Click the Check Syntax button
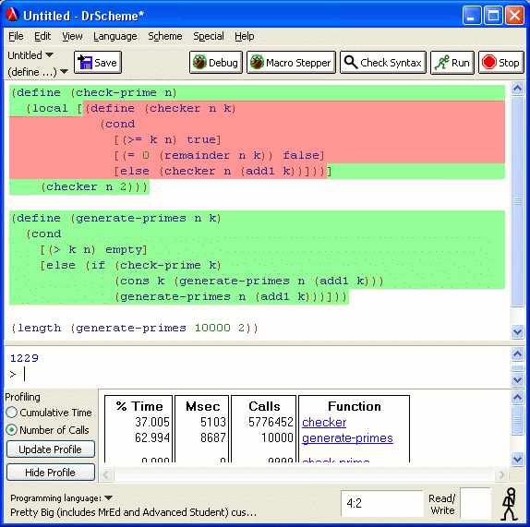This screenshot has height=527, width=530. [383, 63]
